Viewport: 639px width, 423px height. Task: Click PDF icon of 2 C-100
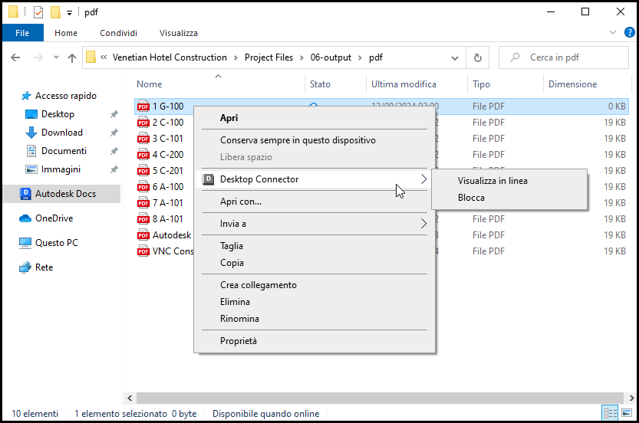143,123
